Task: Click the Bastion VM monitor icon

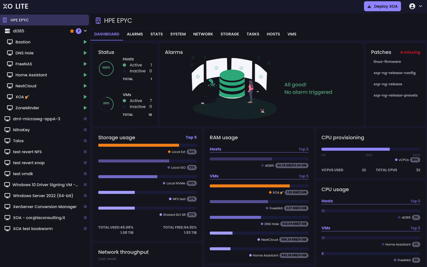Action: pos(10,42)
